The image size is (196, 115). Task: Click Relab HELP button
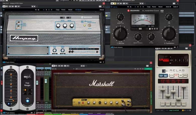pyautogui.click(x=166, y=75)
